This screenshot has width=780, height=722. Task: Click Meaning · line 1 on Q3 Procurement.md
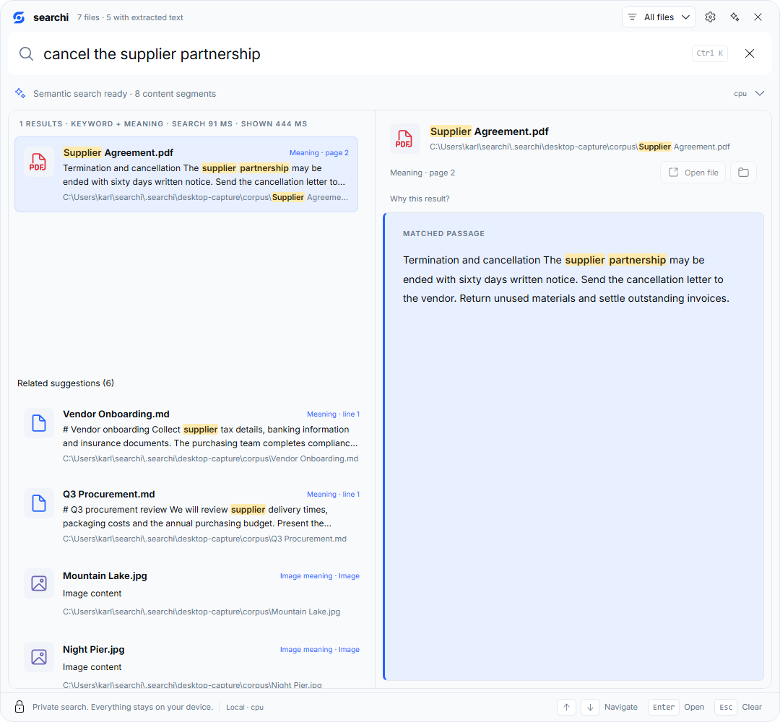click(333, 495)
